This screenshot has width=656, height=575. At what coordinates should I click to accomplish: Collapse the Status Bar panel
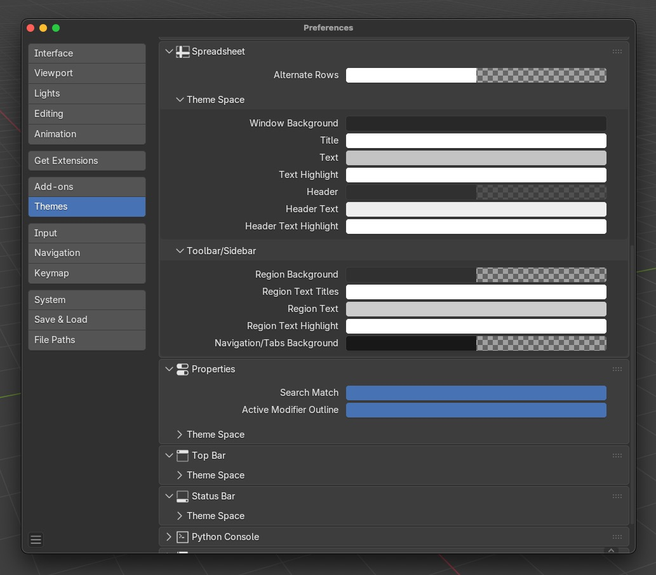pos(169,496)
